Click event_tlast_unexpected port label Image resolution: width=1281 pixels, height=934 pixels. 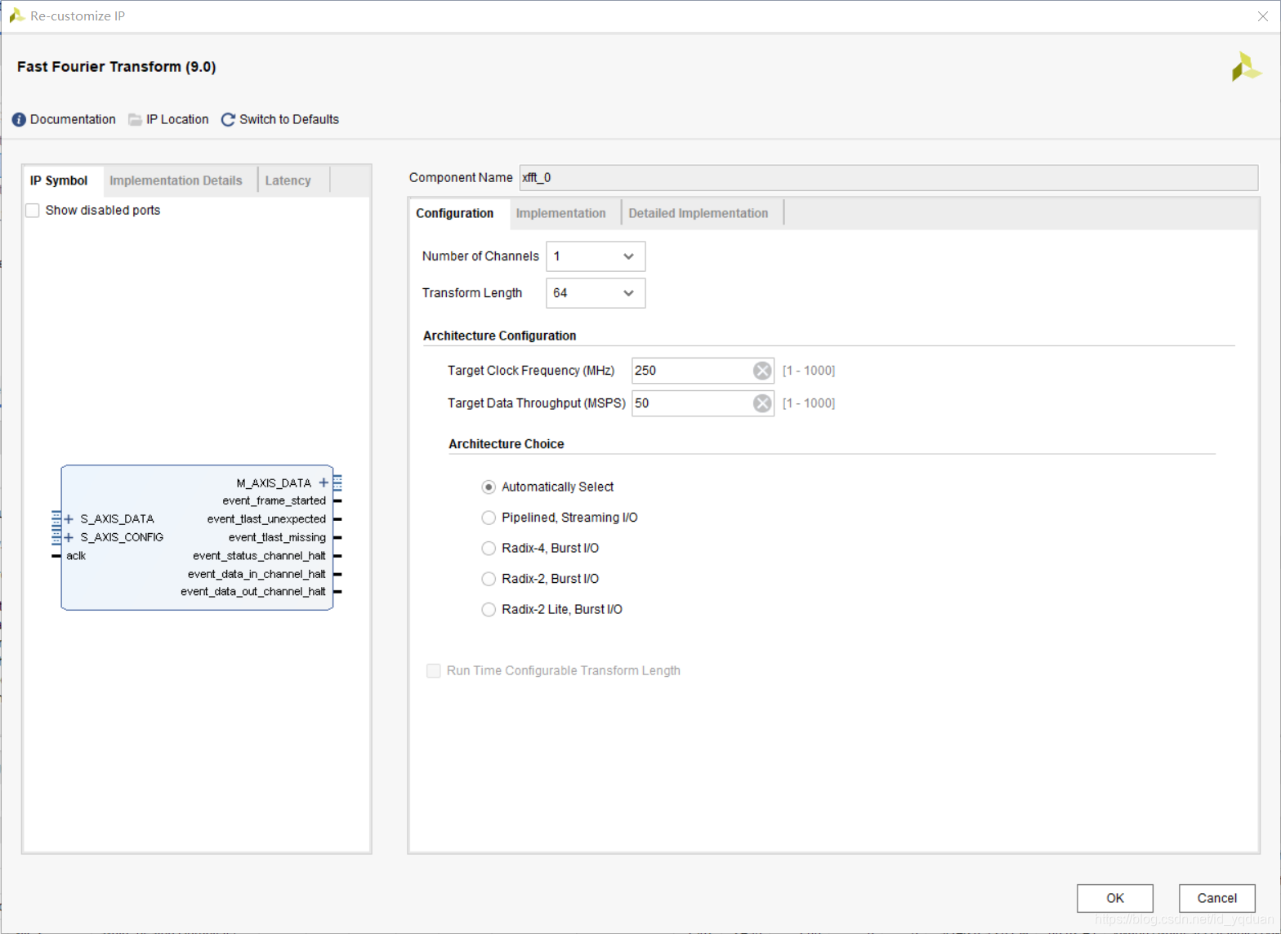click(266, 519)
